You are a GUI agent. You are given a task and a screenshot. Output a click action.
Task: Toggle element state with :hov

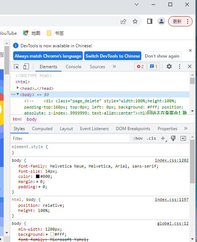tap(138, 138)
